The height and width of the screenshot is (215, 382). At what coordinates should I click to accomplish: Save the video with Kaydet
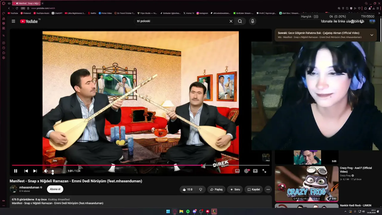[x=253, y=189]
